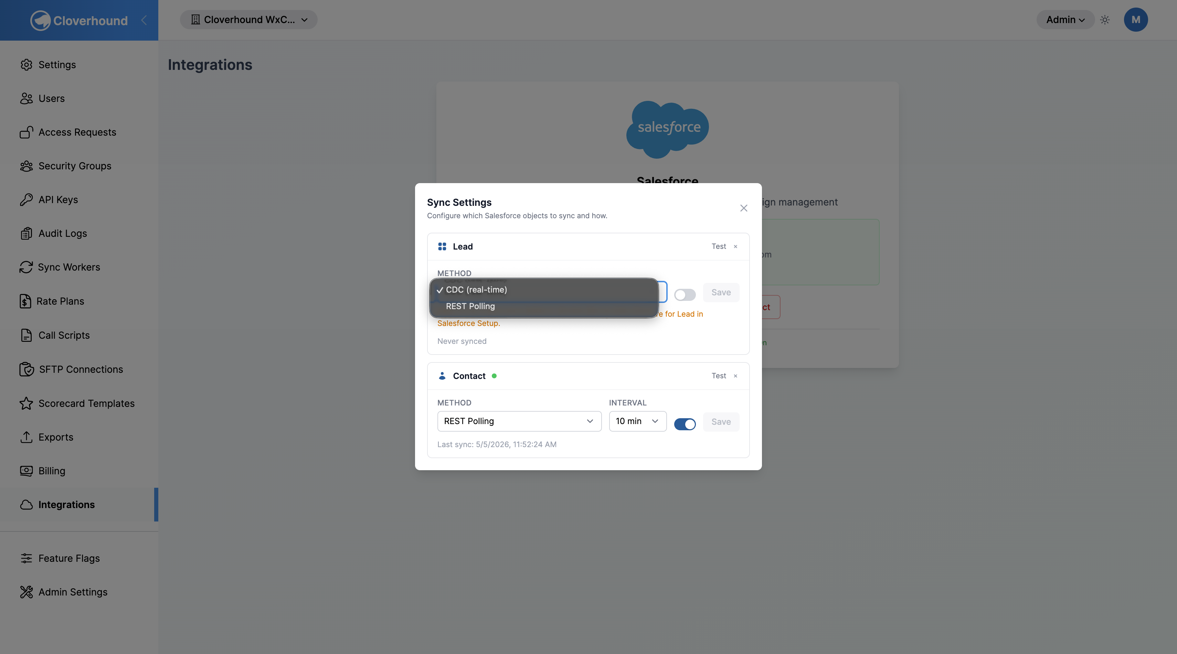Click Test for the Lead object

point(719,247)
